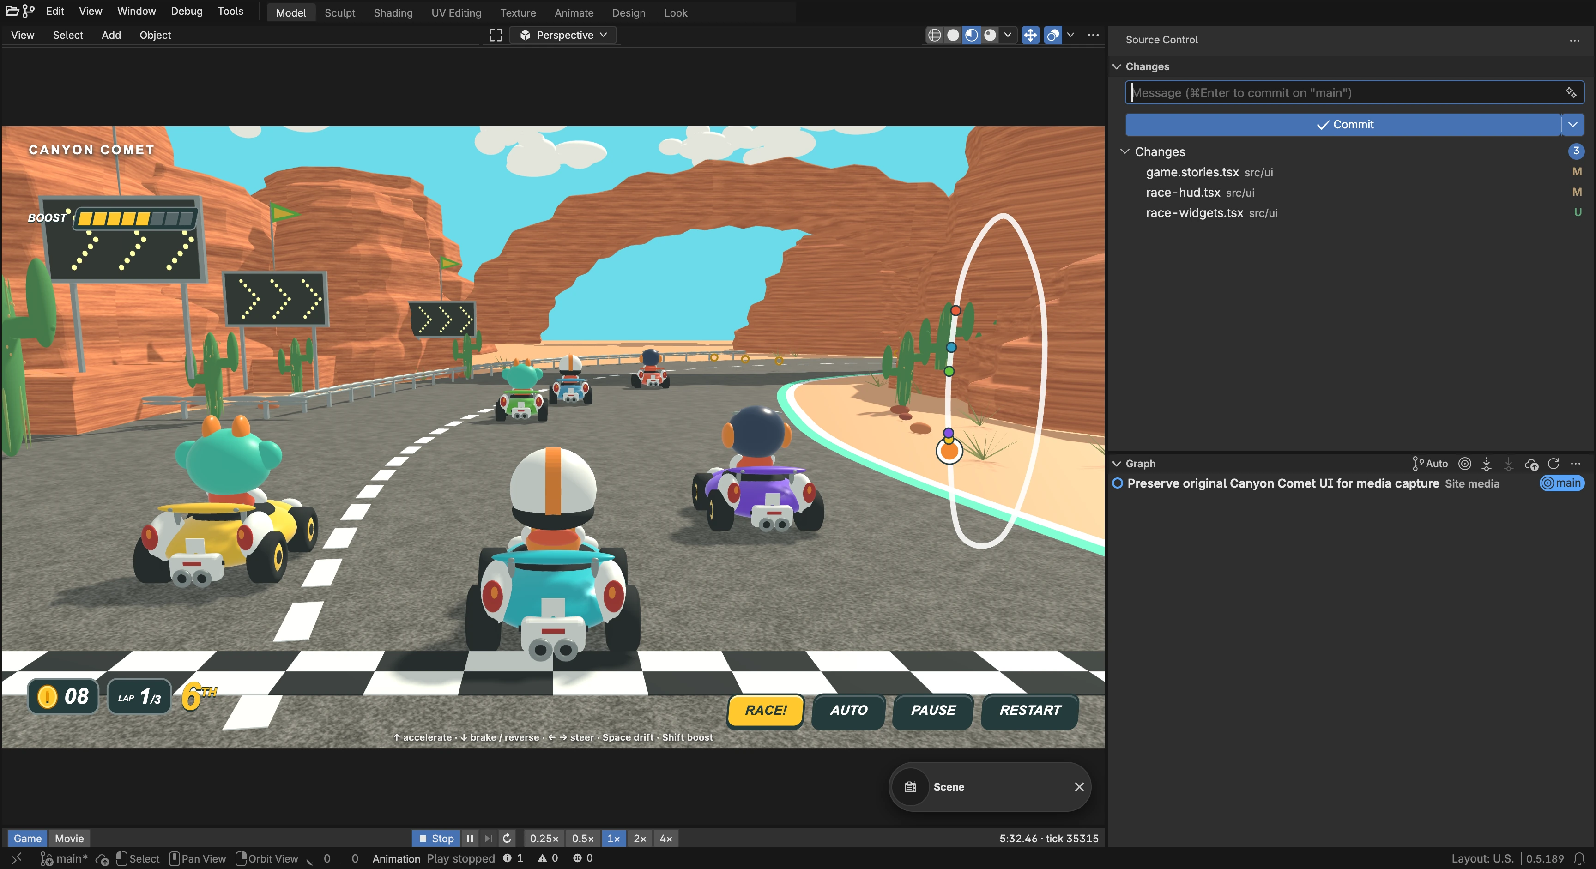
Task: Click the Scene notification icon
Action: click(910, 787)
